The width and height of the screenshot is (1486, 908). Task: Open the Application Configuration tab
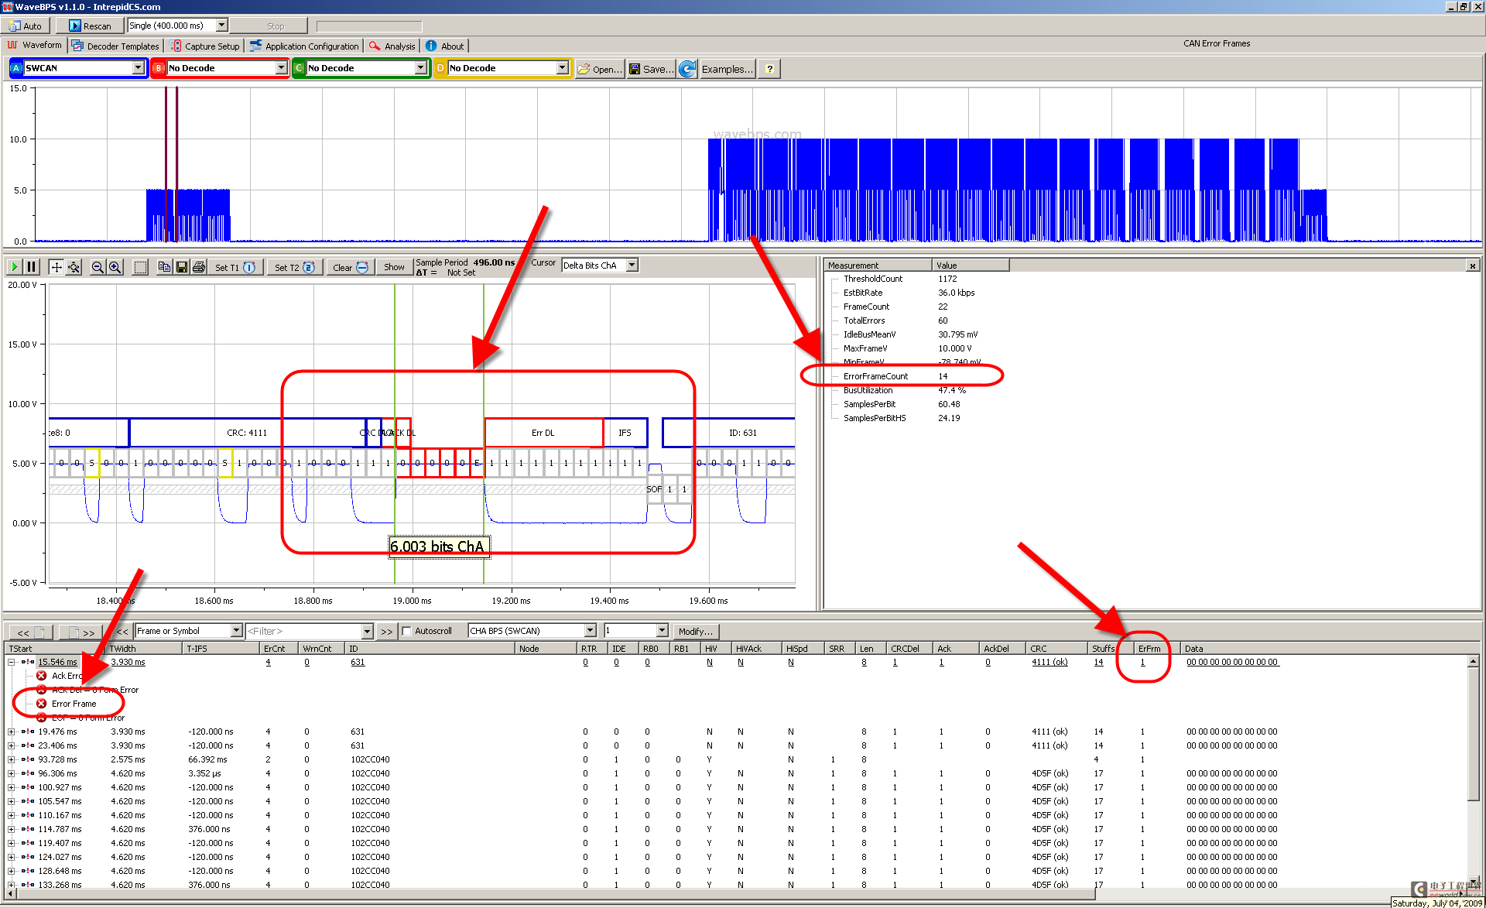click(x=304, y=46)
